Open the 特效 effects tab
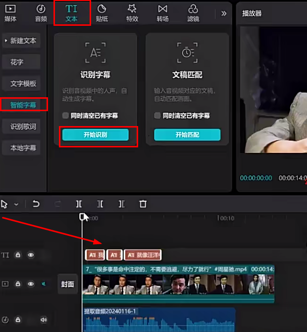Screen dimensions: 307x332 click(x=132, y=13)
